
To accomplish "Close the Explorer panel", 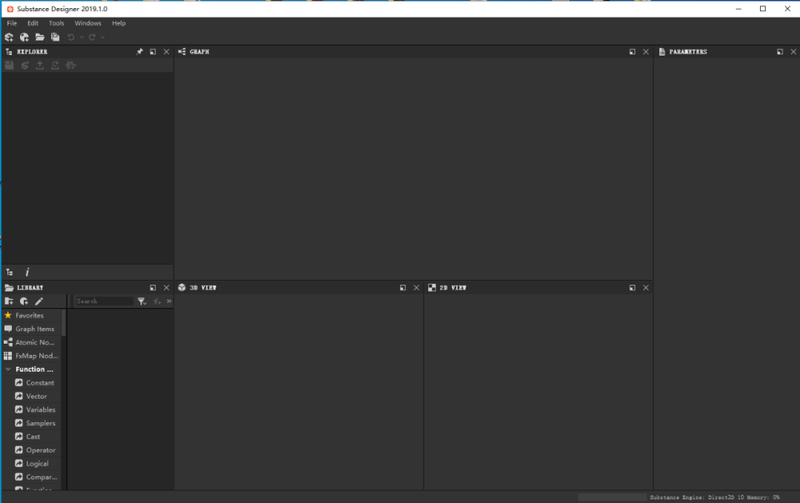I will pos(167,52).
